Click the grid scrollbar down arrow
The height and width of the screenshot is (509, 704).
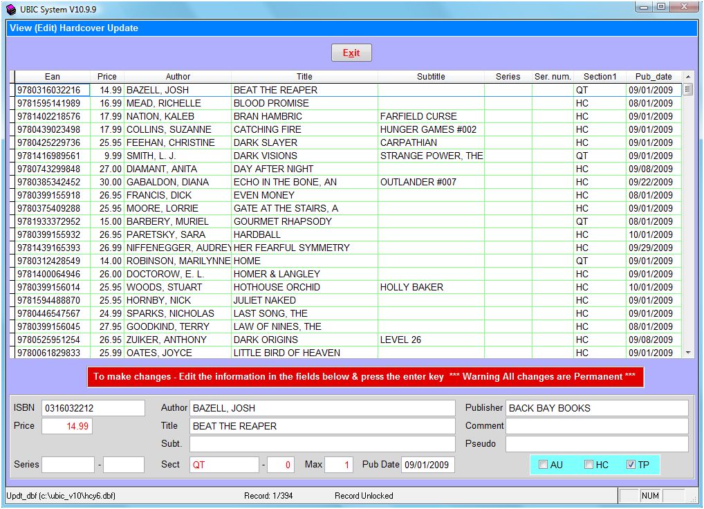point(688,353)
